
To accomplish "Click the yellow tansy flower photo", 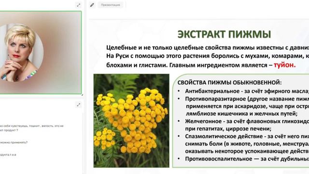I will pyautogui.click(x=131, y=121).
